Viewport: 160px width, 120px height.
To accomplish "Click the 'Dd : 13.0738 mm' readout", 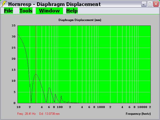I will 49,114.
